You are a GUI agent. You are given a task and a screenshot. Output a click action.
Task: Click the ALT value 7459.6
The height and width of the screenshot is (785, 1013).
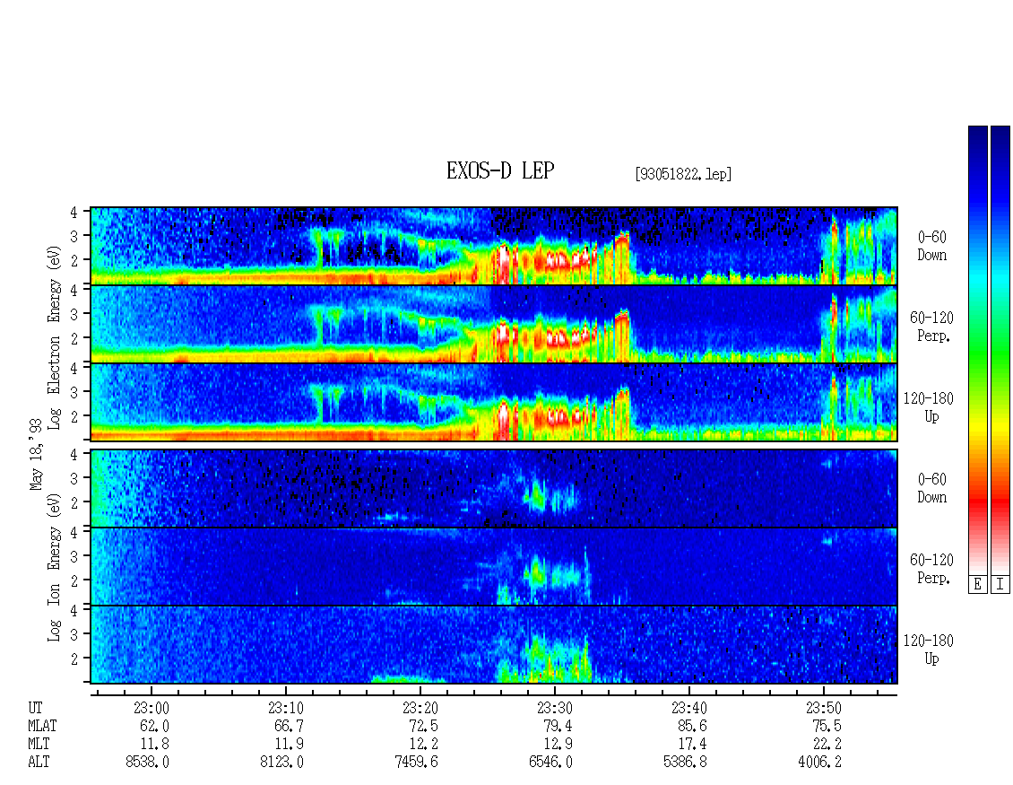[x=416, y=763]
